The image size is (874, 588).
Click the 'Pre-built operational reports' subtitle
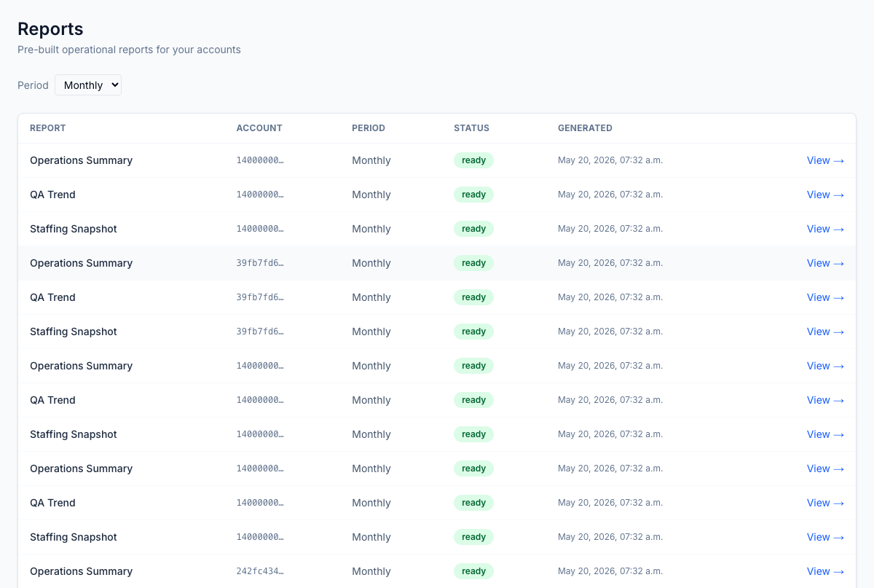click(x=129, y=50)
